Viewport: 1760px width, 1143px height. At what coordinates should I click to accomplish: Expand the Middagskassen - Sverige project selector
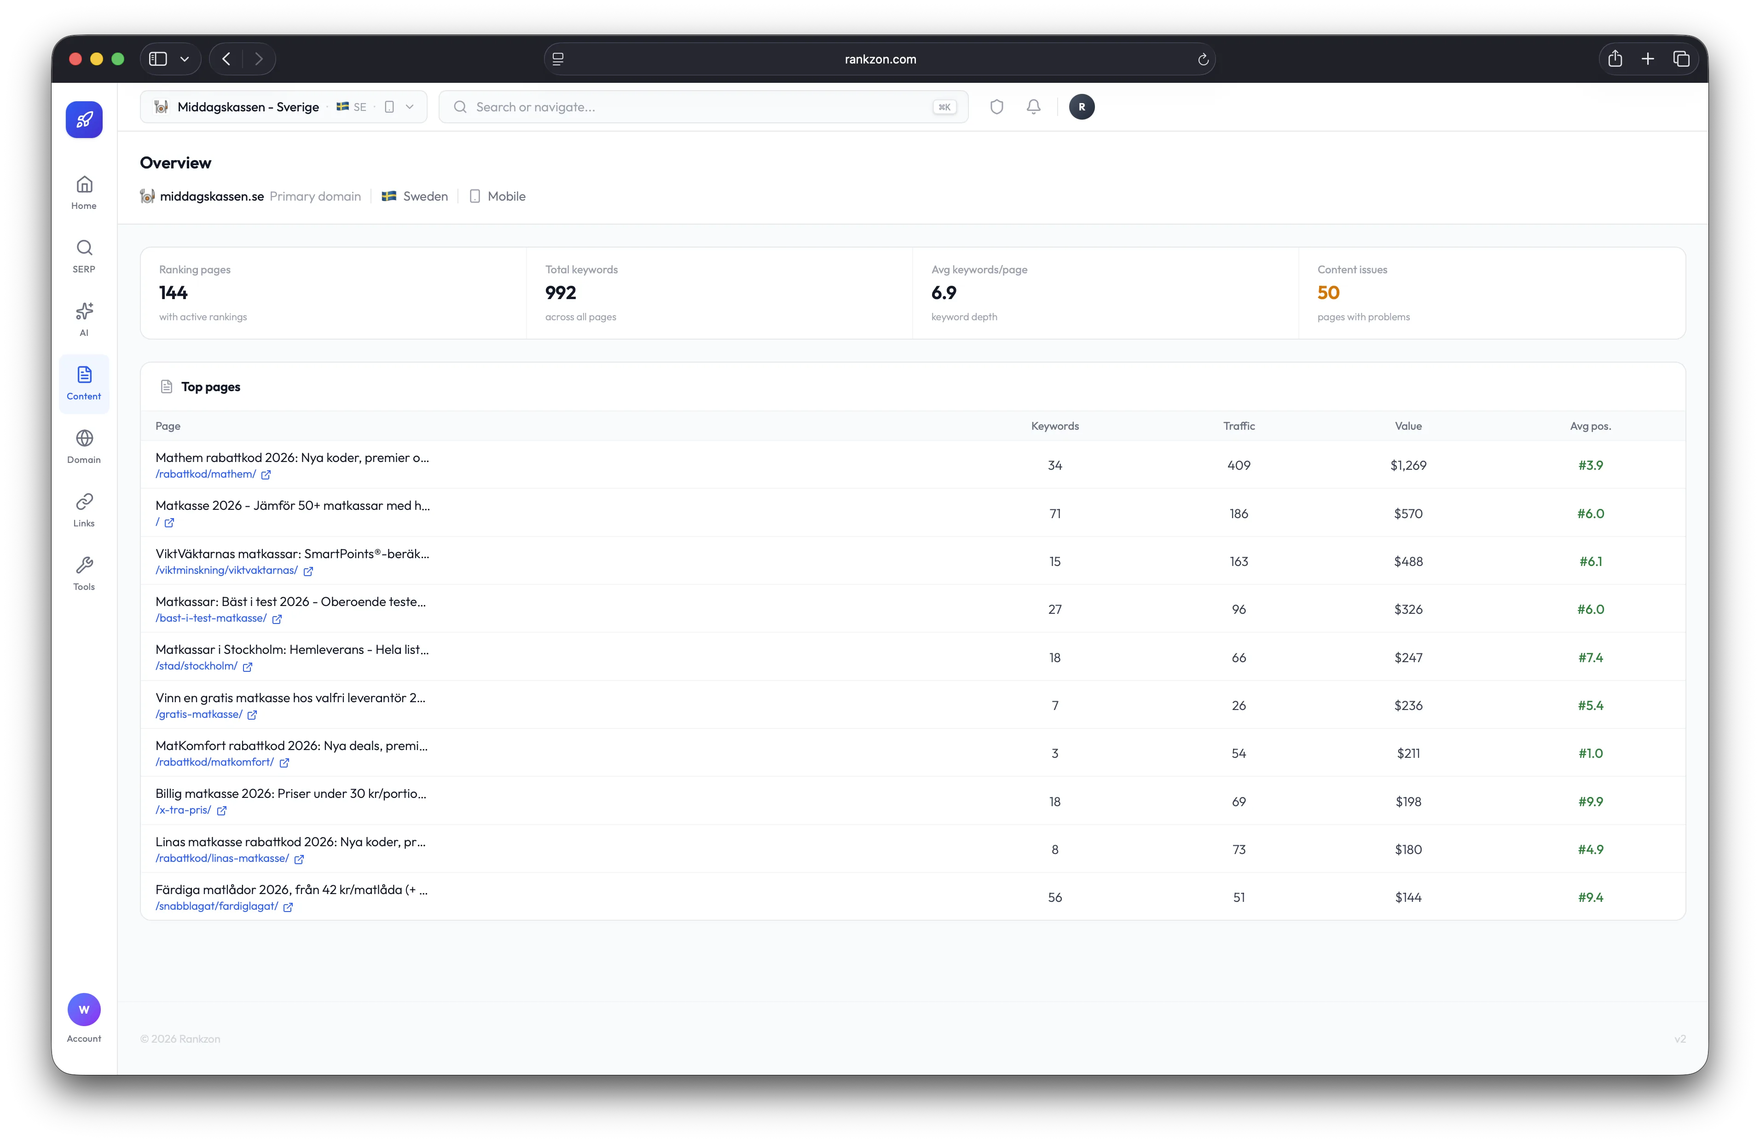pyautogui.click(x=283, y=107)
